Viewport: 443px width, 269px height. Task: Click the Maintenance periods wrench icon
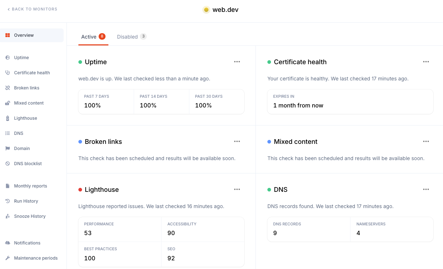pos(8,258)
